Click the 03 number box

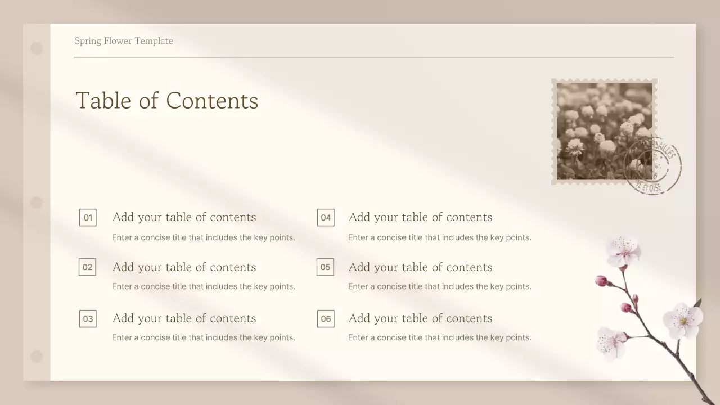(x=88, y=319)
